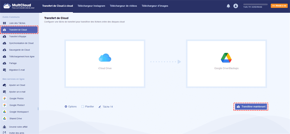Screen dimensions: 290x134
Task: Click the Shared Drive icon
Action: pos(5,118)
